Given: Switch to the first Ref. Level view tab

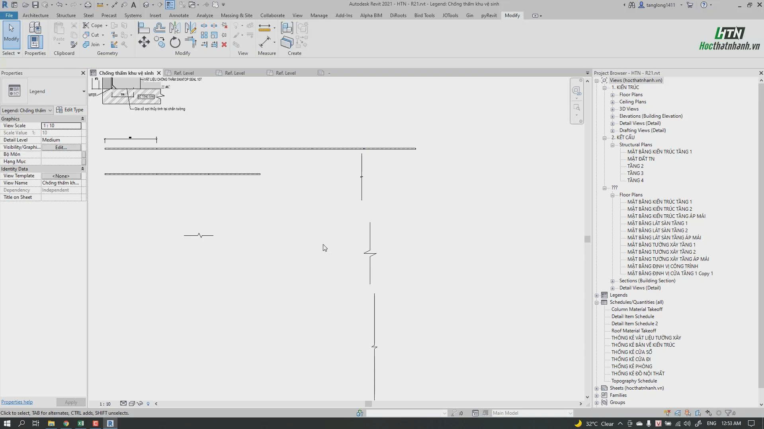Looking at the screenshot, I should (x=184, y=73).
